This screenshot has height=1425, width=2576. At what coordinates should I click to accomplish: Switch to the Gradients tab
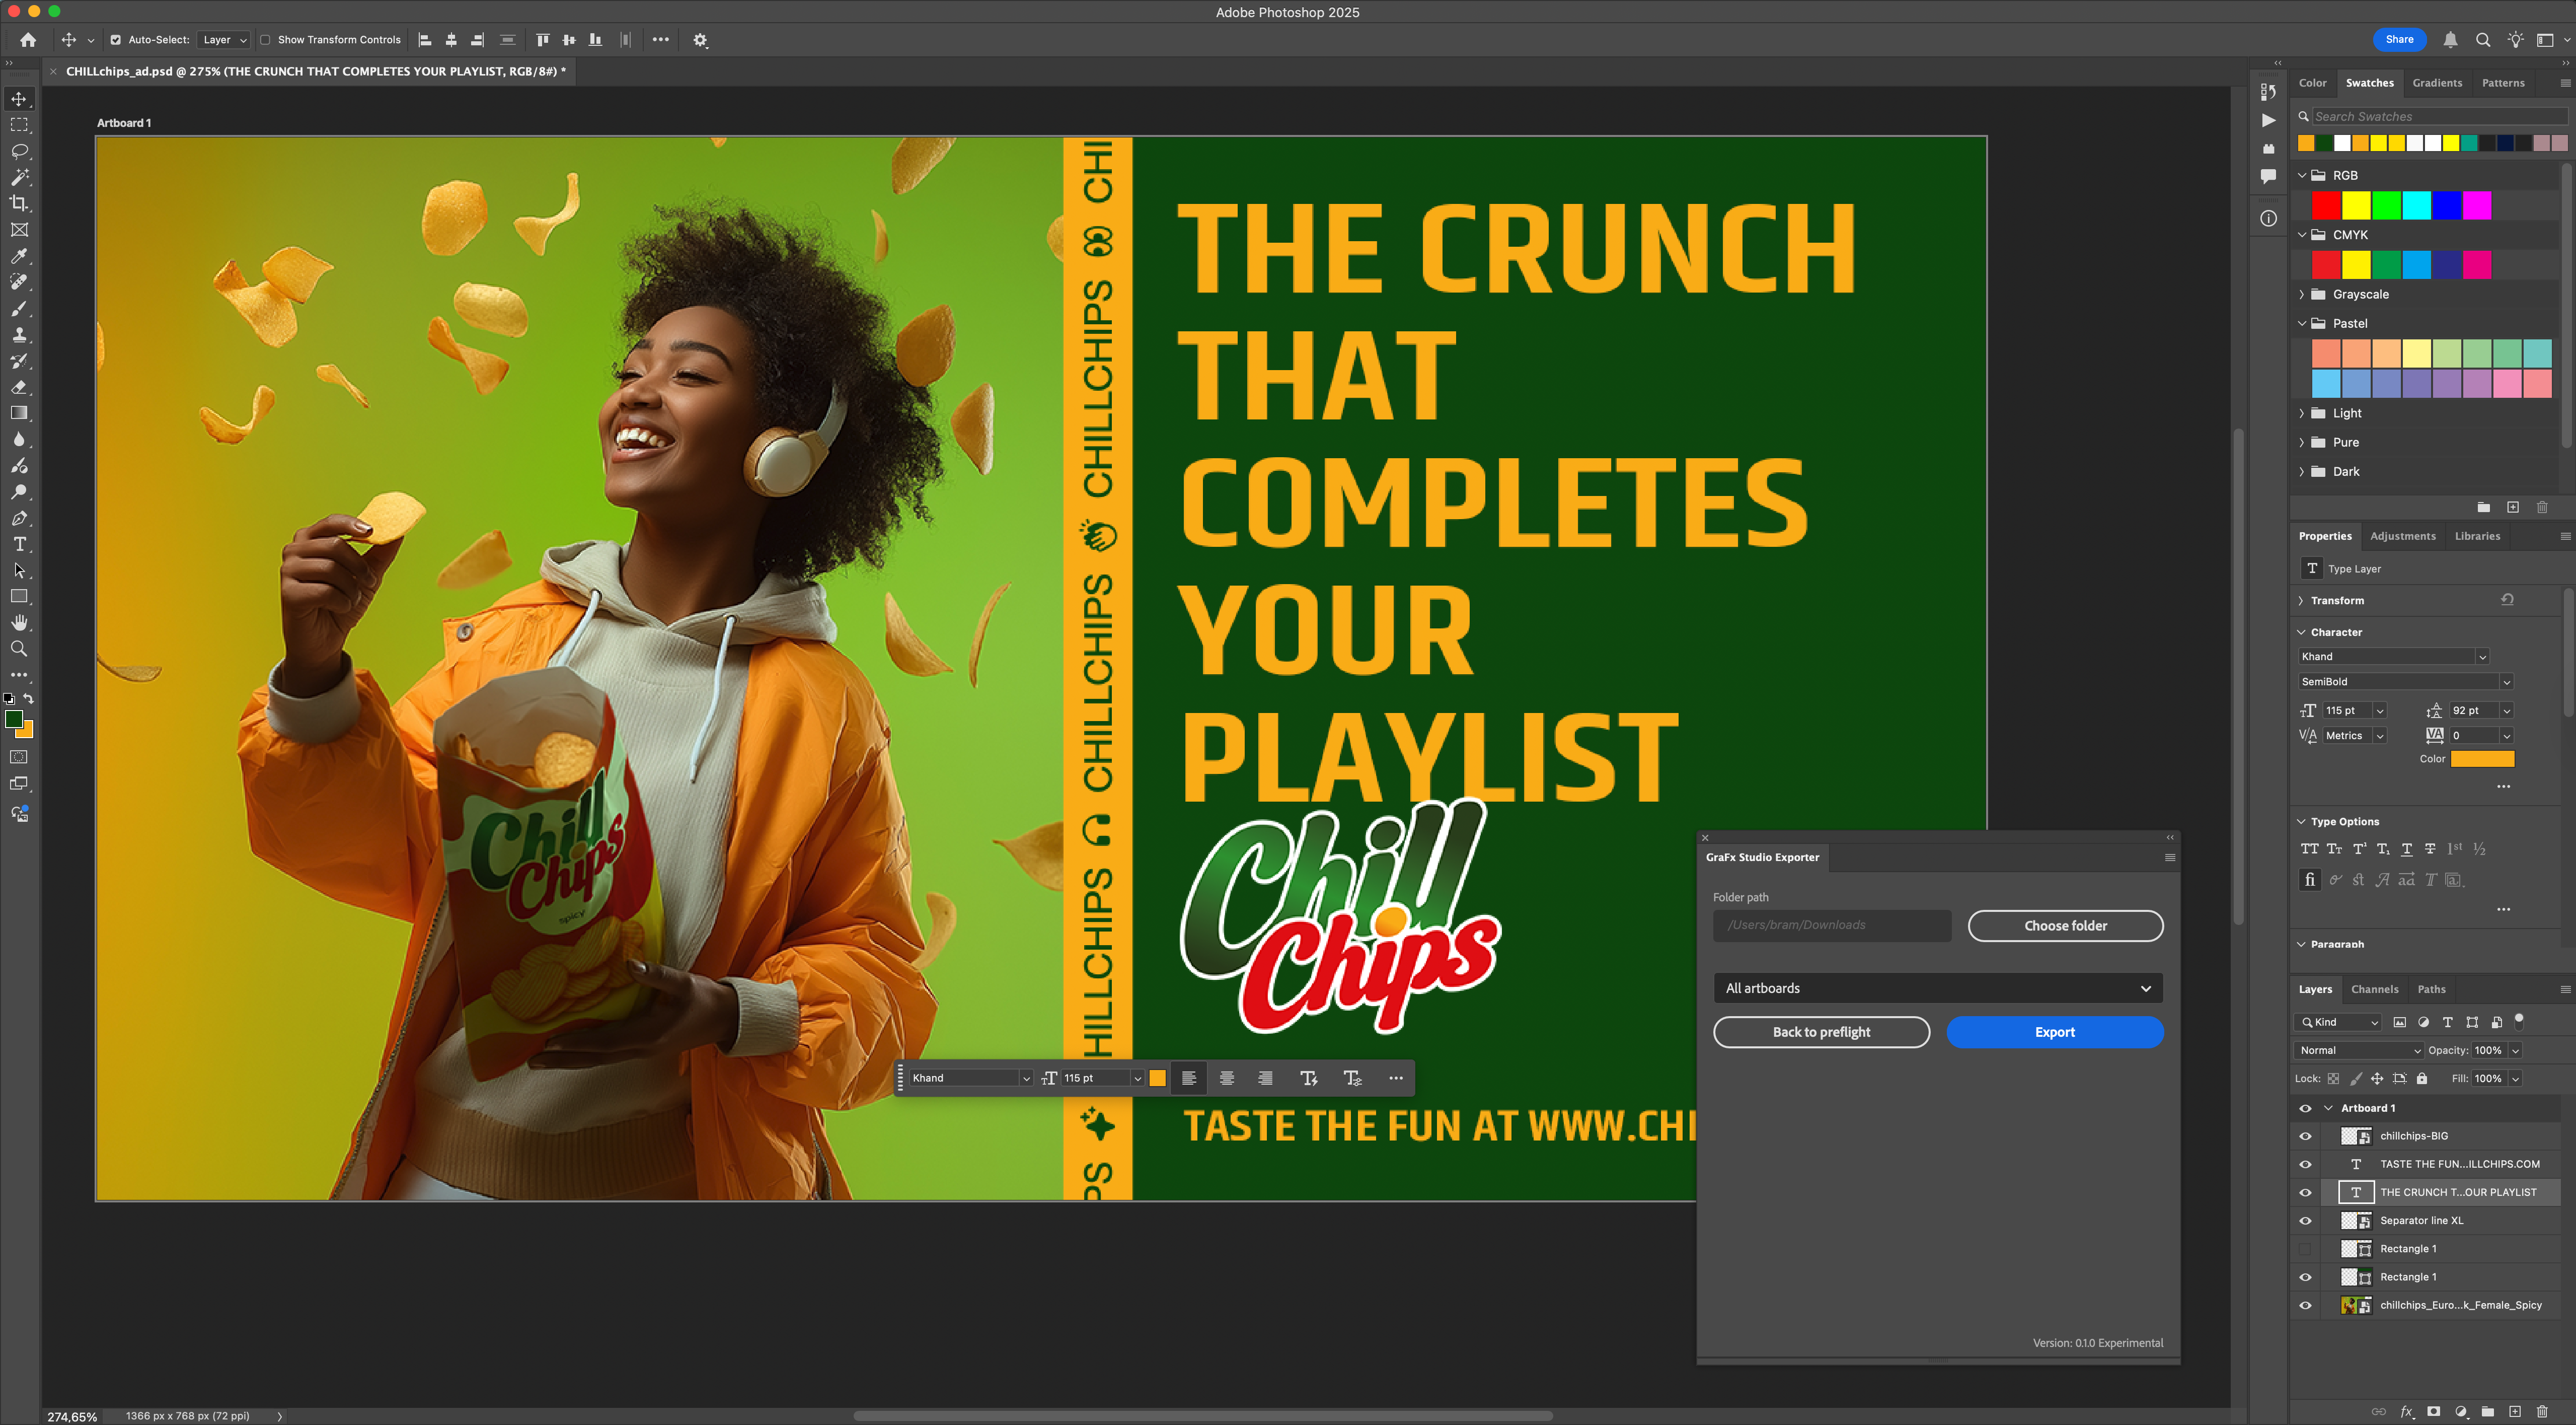pyautogui.click(x=2436, y=83)
